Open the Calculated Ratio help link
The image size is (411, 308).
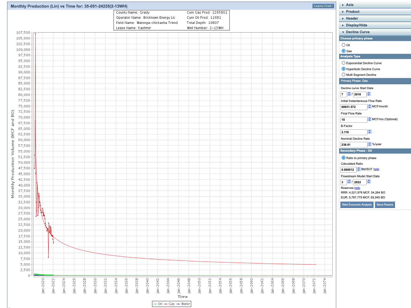coord(376,169)
